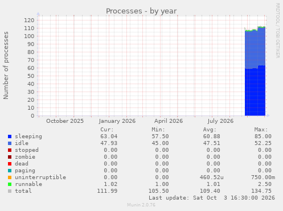Click total minimum value 105.50
Screen dimensions: 283x211
pyautogui.click(x=158, y=191)
